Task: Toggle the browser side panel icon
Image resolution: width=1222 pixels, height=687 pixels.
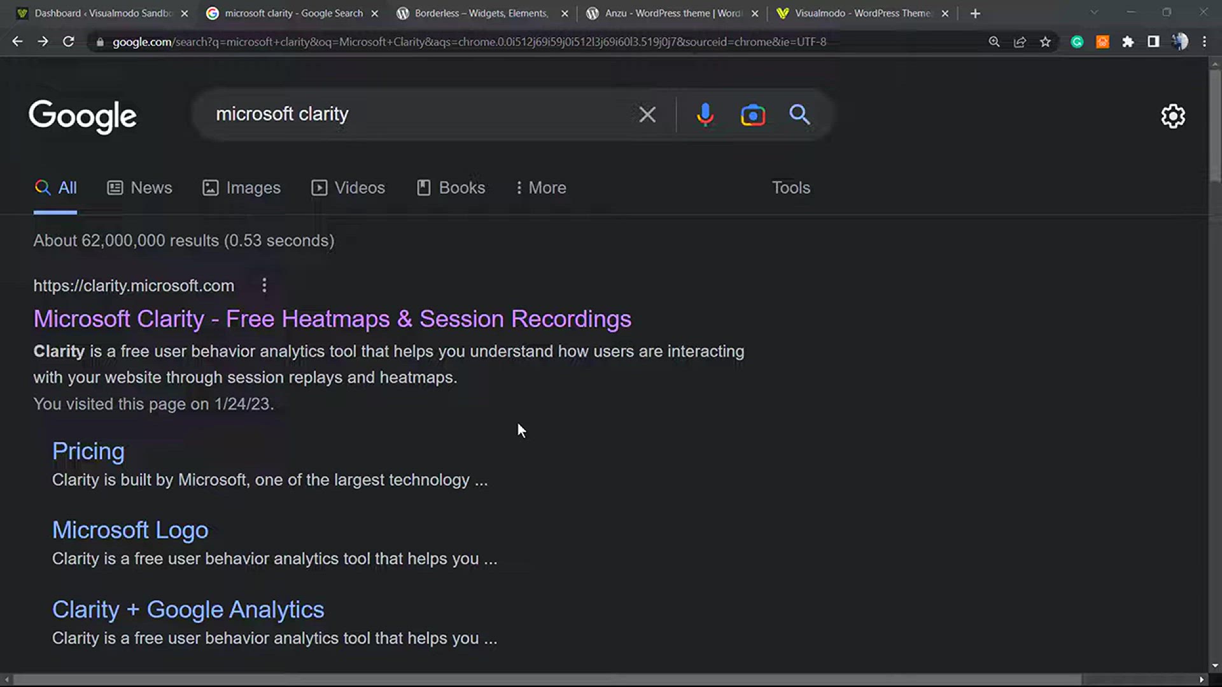Action: (1153, 42)
